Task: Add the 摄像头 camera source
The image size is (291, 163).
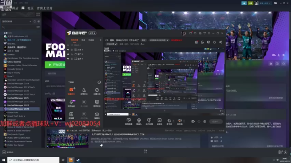Action: pyautogui.click(x=139, y=121)
